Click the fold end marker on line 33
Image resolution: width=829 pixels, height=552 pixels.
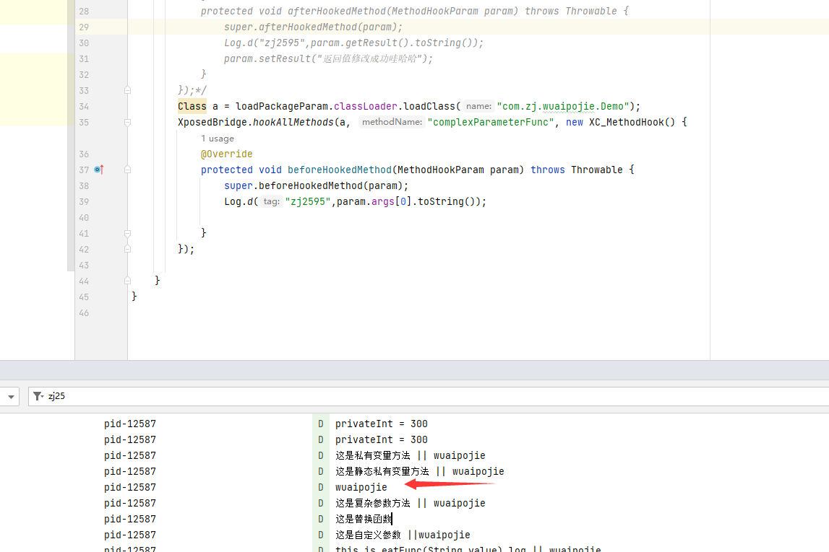(x=127, y=90)
